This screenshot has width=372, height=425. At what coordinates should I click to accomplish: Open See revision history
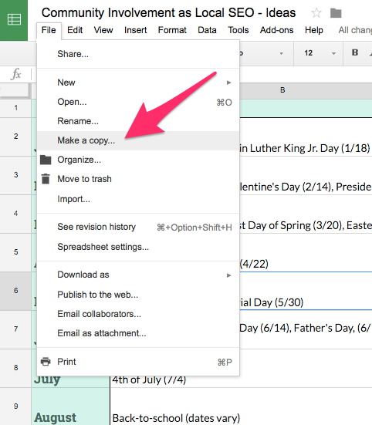[x=138, y=227]
